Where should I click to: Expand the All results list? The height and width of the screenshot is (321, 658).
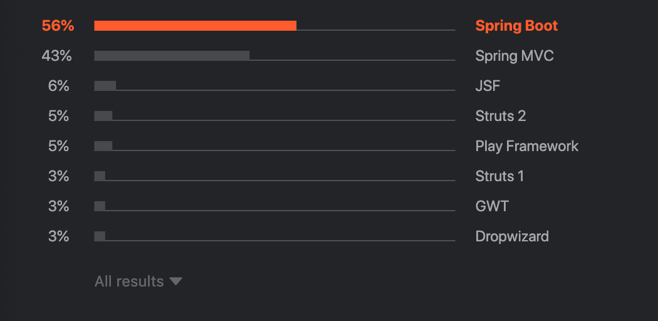(x=138, y=281)
